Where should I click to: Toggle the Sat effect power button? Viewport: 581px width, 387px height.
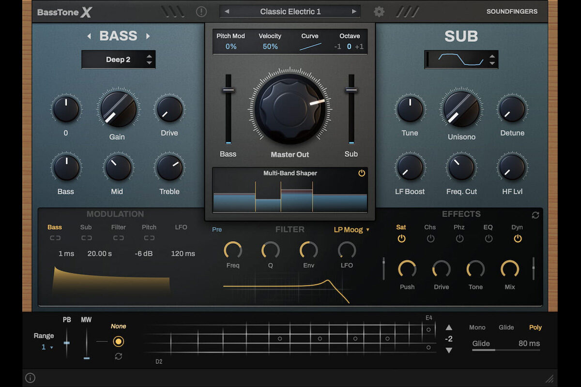click(401, 238)
